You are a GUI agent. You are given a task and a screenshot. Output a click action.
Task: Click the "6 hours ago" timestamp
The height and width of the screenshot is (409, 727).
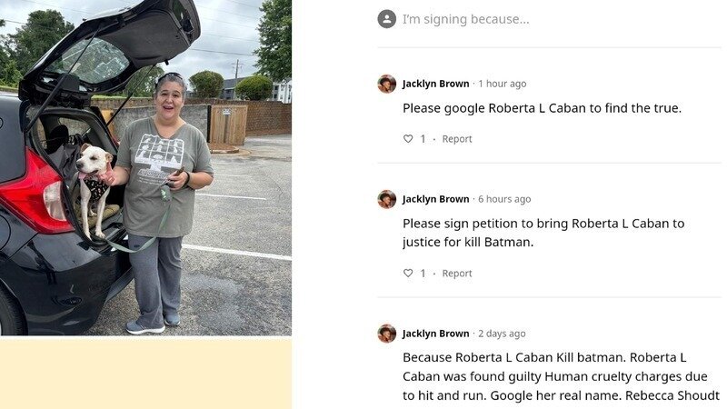click(x=504, y=199)
